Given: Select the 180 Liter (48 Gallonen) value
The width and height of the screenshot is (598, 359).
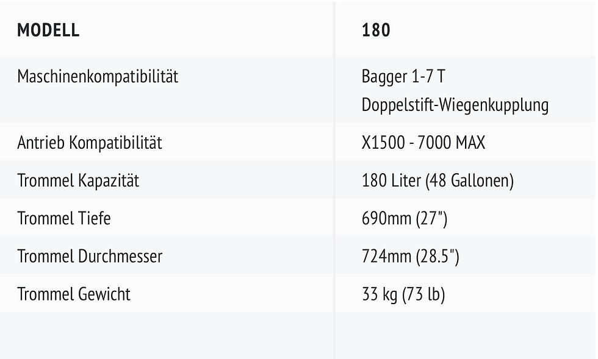Looking at the screenshot, I should tap(438, 180).
